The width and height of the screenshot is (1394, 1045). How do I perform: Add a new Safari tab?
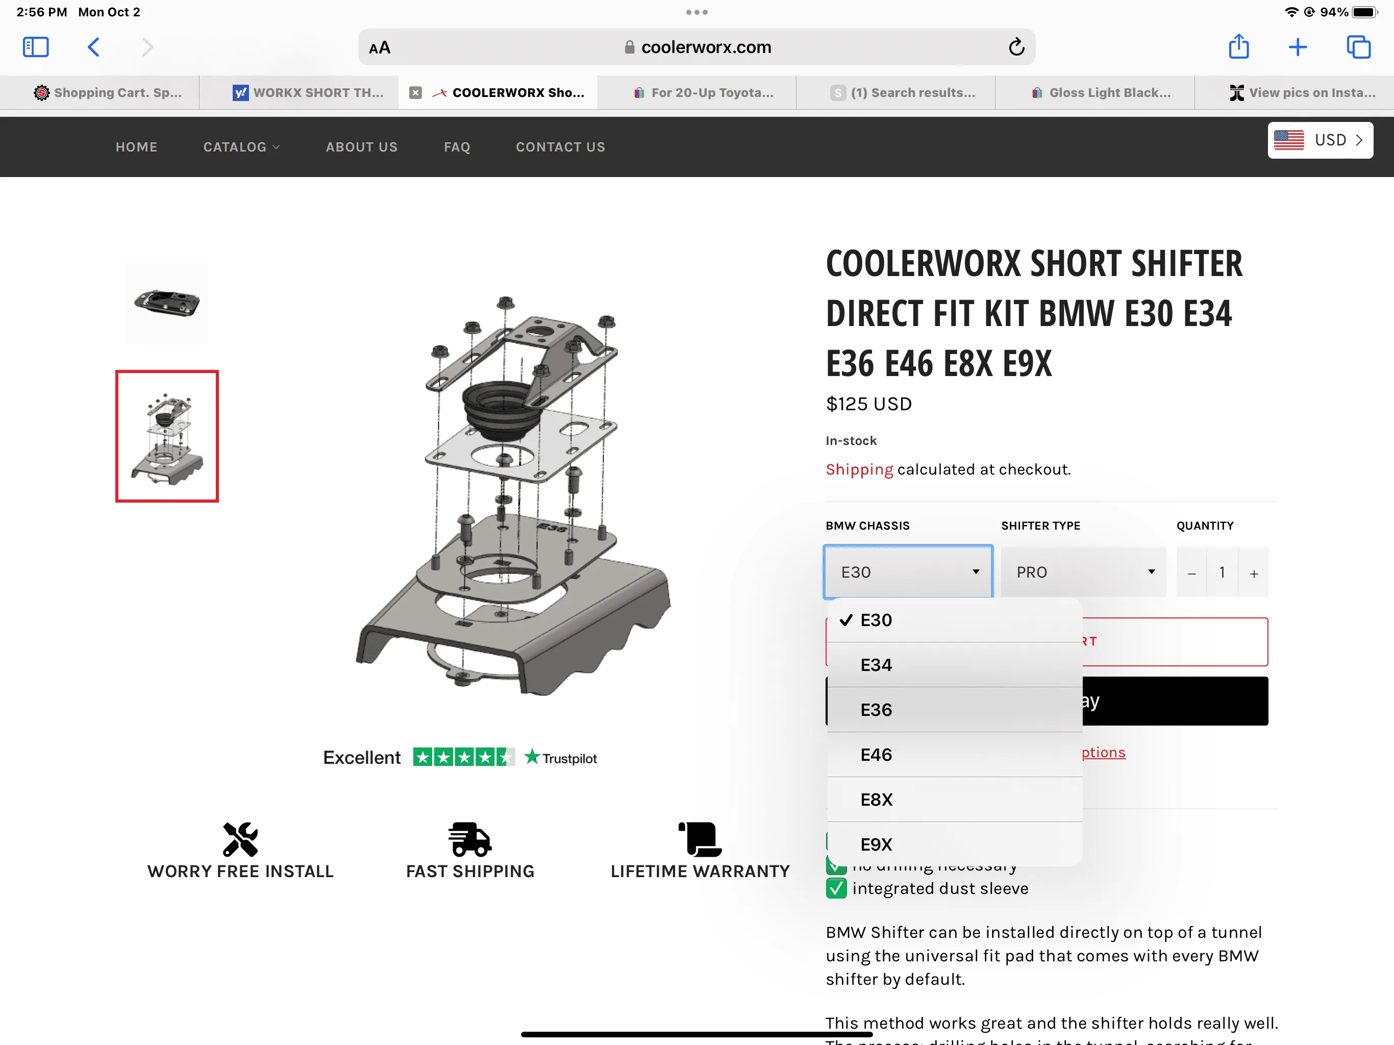click(1298, 47)
